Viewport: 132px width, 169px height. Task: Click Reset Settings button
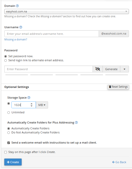118,87
